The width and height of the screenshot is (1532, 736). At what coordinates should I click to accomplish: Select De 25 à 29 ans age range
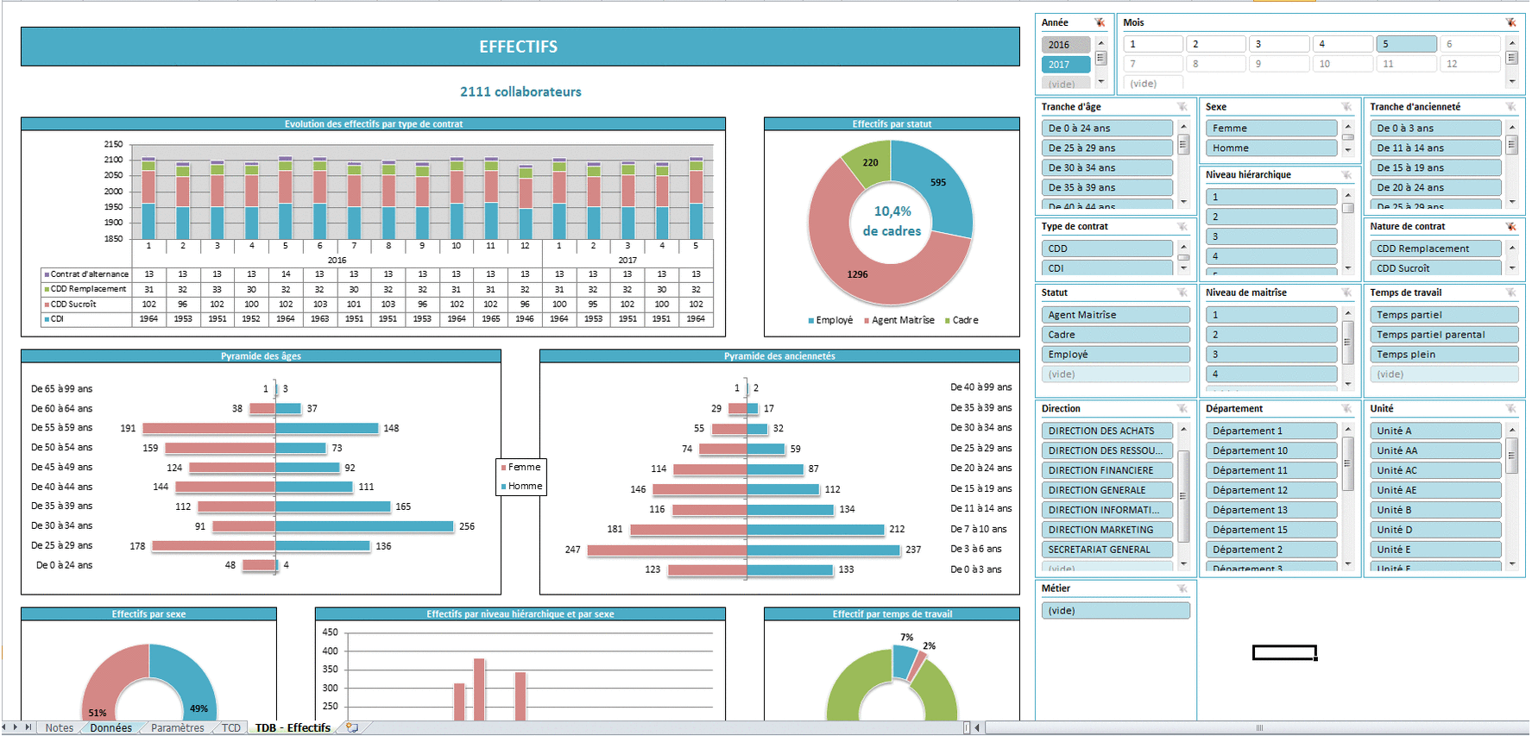(1107, 148)
